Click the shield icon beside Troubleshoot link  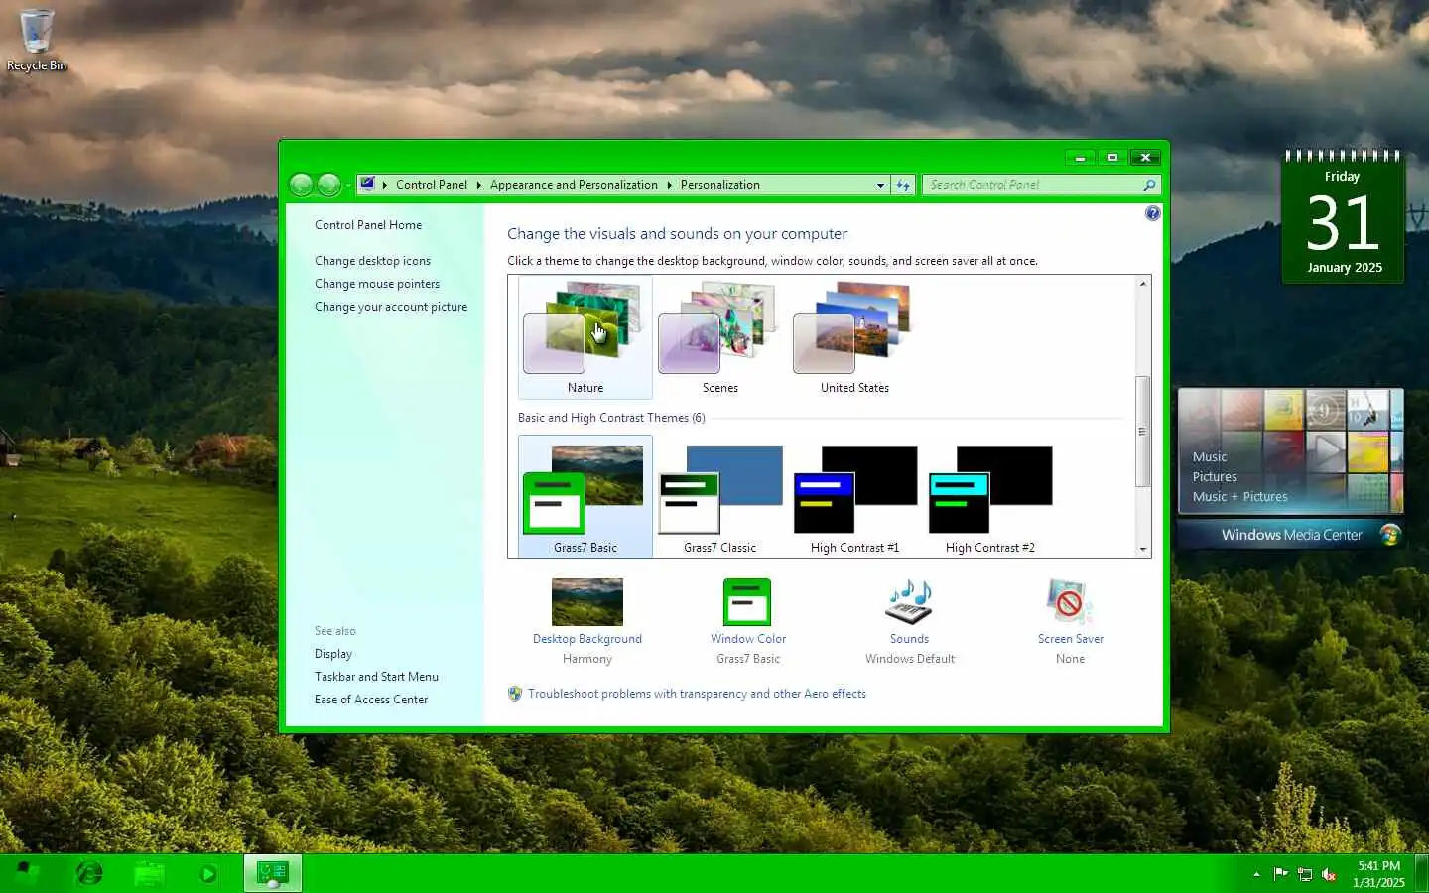pos(515,694)
